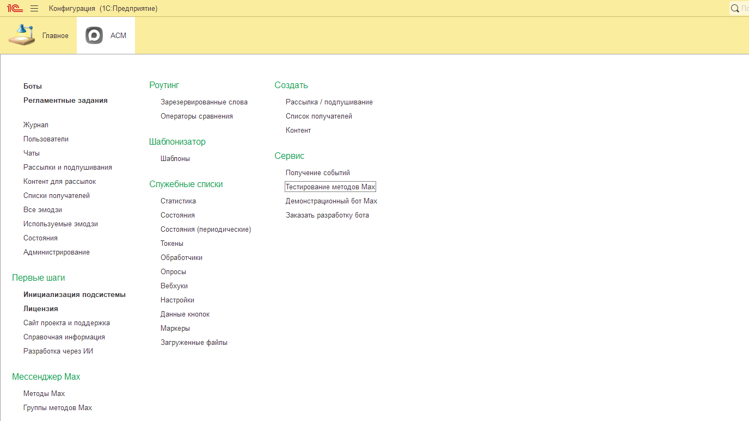Open Все эмодзи

42,210
